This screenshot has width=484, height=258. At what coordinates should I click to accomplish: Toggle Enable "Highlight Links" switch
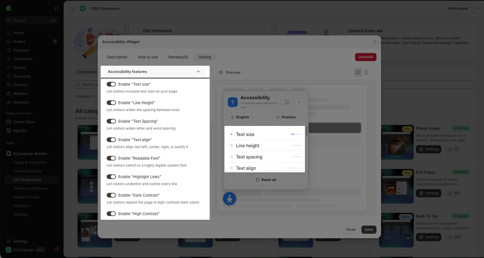click(111, 177)
